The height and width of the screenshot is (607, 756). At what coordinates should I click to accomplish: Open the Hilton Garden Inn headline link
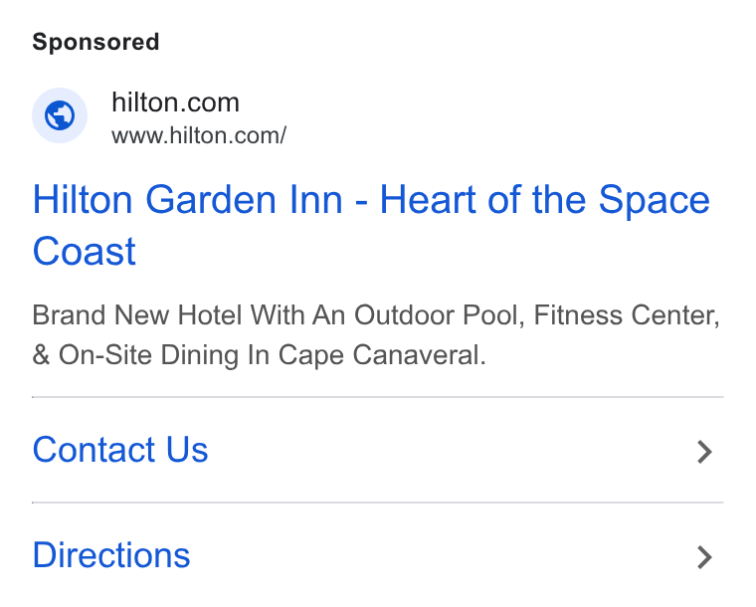tap(371, 225)
